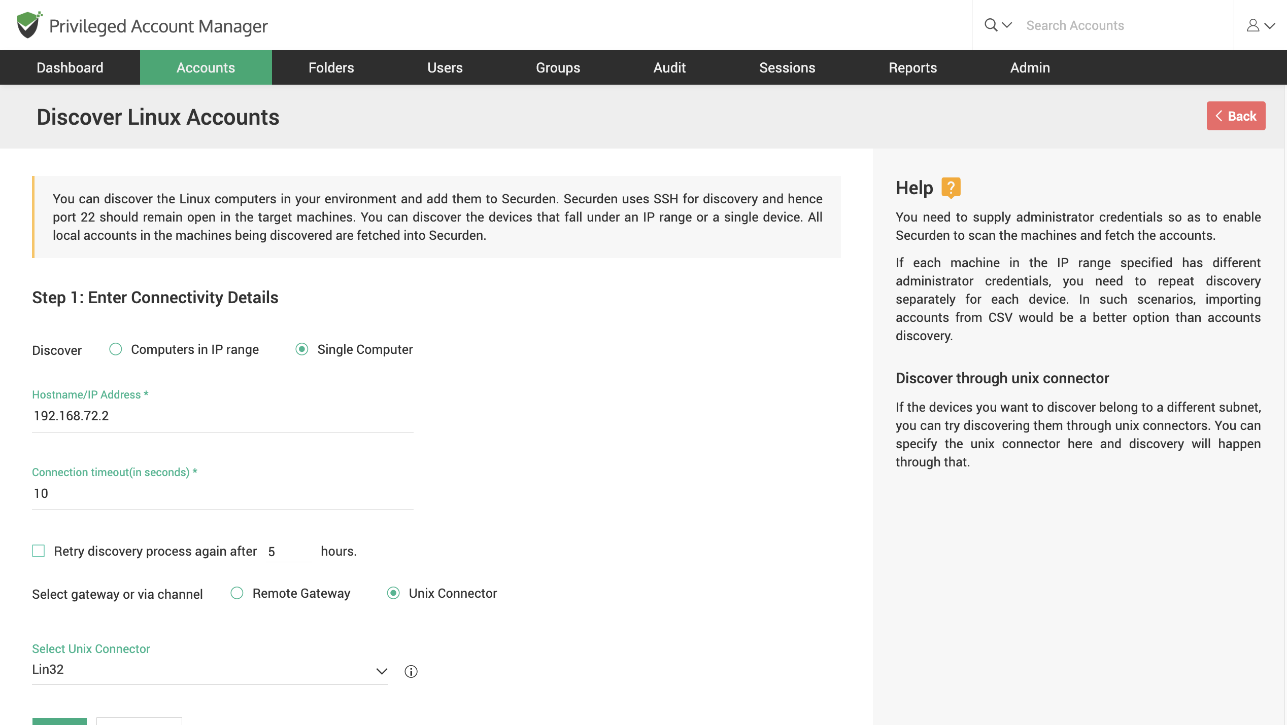Click the Connection timeout field
This screenshot has height=725, width=1287.
pos(223,494)
